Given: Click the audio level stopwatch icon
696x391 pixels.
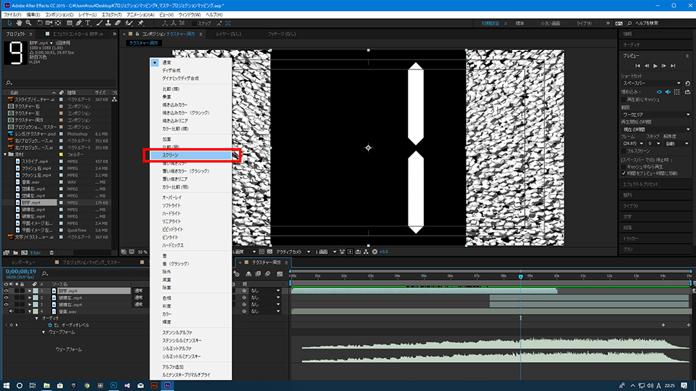Looking at the screenshot, I should click(49, 325).
